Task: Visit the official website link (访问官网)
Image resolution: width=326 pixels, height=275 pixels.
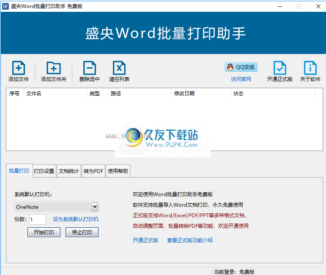Action: 241,79
